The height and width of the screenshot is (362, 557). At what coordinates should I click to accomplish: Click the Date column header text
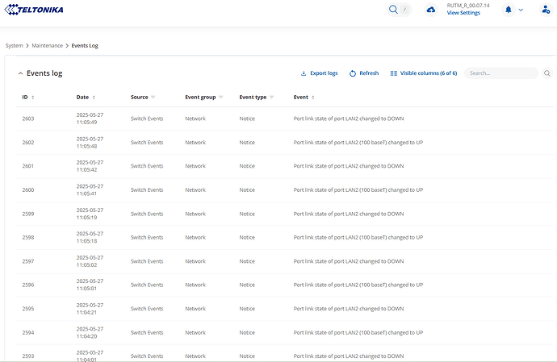(x=82, y=98)
